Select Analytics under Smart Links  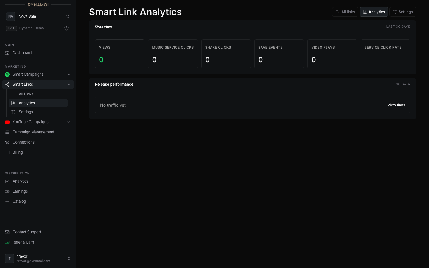click(38, 103)
